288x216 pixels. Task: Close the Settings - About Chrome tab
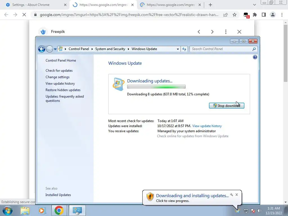(65, 5)
